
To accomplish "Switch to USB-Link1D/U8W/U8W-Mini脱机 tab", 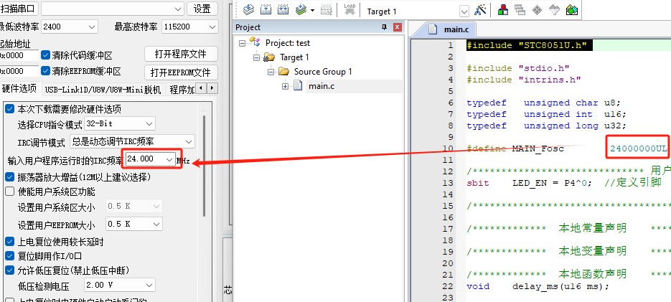I will (x=103, y=90).
